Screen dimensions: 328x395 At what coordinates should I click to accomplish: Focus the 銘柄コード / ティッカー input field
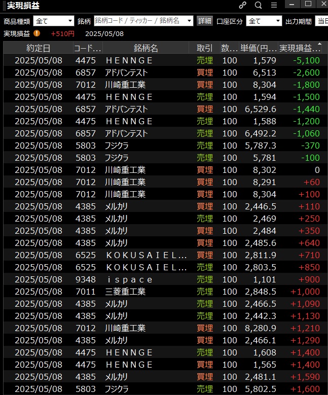[x=140, y=21]
